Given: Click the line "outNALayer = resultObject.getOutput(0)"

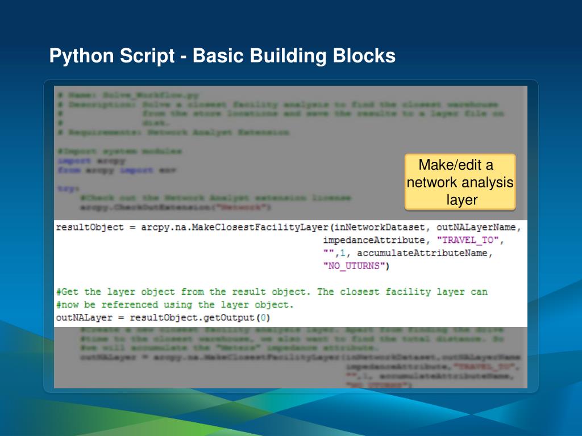Looking at the screenshot, I should point(163,318).
